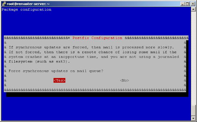197x122 pixels.
Task: Click "Force synchronous updates on mail queue?" text
Action: pyautogui.click(x=56, y=71)
